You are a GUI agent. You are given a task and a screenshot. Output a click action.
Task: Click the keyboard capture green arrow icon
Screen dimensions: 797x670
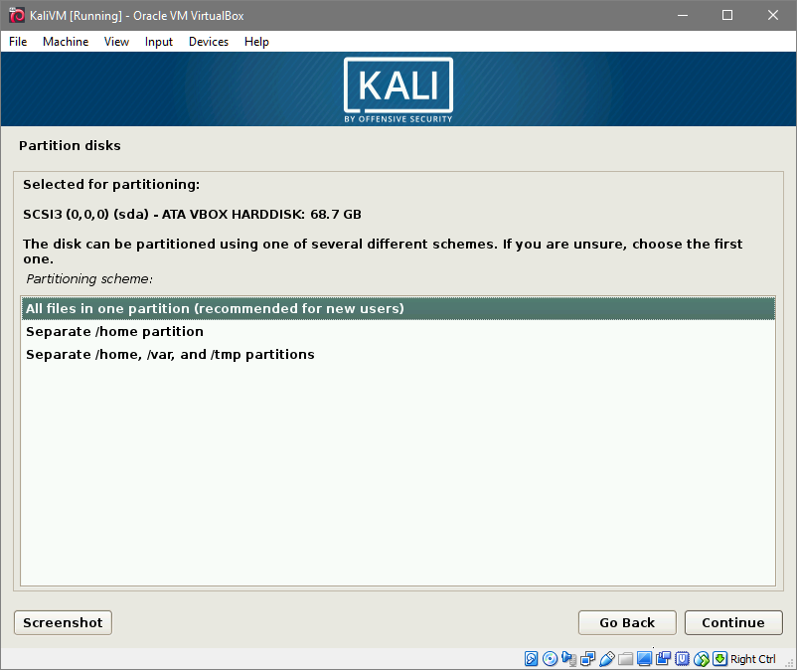[x=719, y=659]
